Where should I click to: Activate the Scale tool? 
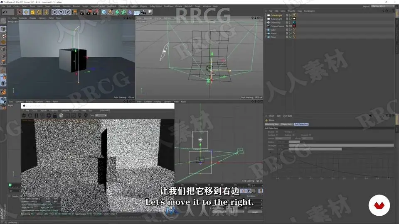(32, 12)
